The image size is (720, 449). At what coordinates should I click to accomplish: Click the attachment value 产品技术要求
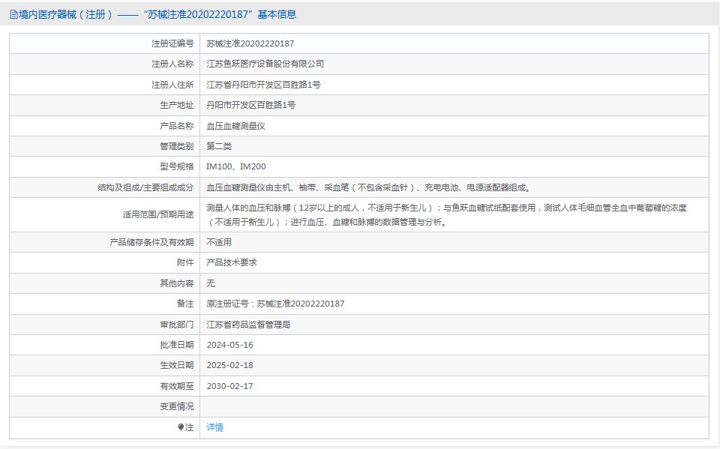coord(231,262)
